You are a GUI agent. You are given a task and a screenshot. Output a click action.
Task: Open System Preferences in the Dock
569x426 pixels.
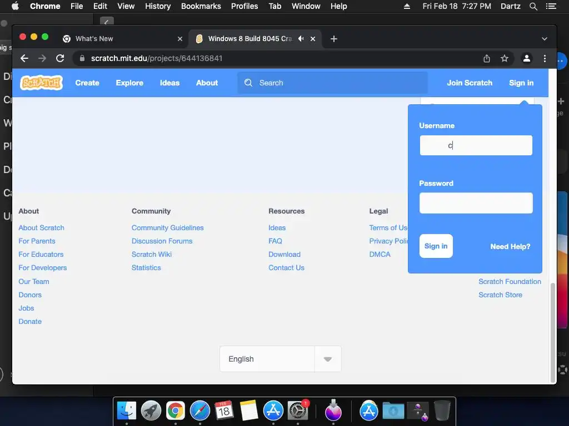pyautogui.click(x=298, y=411)
